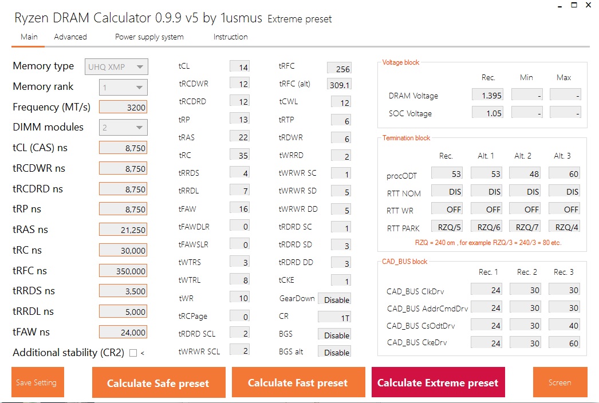Click the Screen button
Image resolution: width=599 pixels, height=403 pixels.
point(560,382)
